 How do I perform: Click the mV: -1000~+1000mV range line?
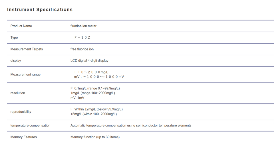99,77
